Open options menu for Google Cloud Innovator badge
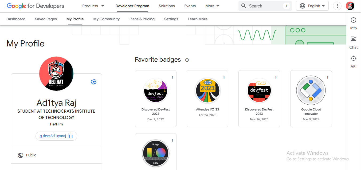361x170 pixels. pos(328,78)
